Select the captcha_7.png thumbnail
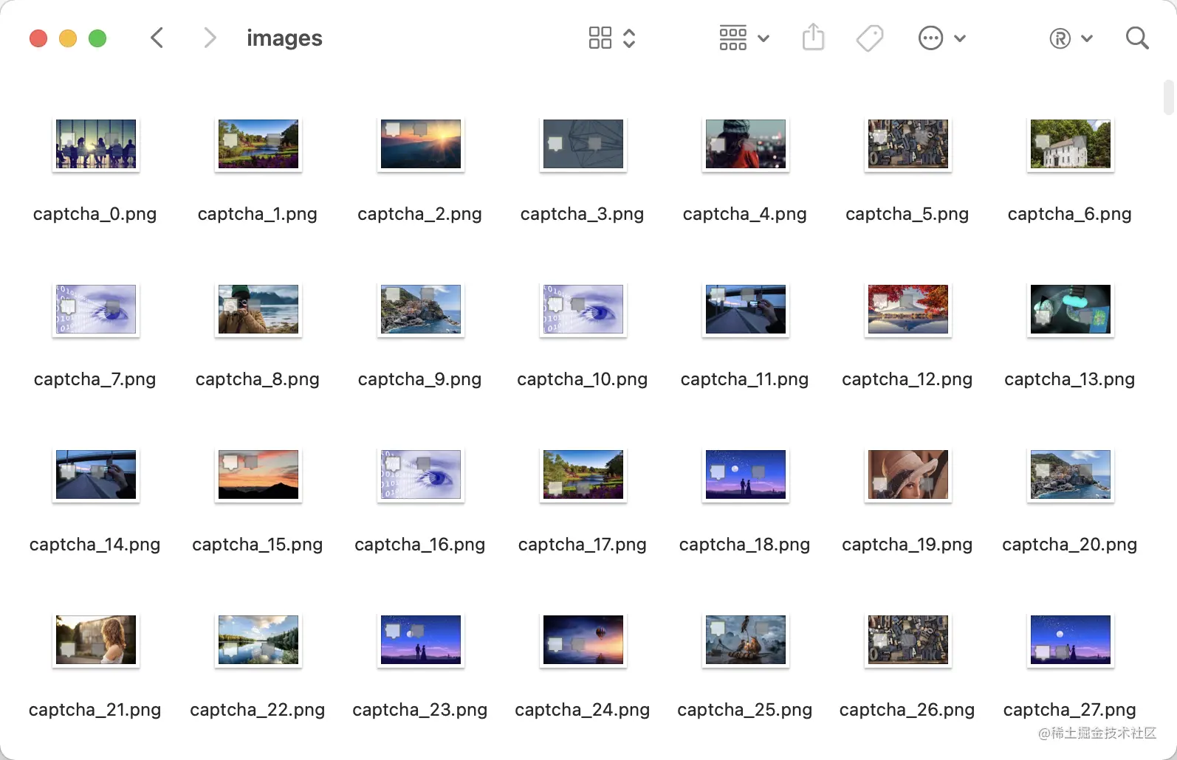1177x760 pixels. click(x=96, y=309)
